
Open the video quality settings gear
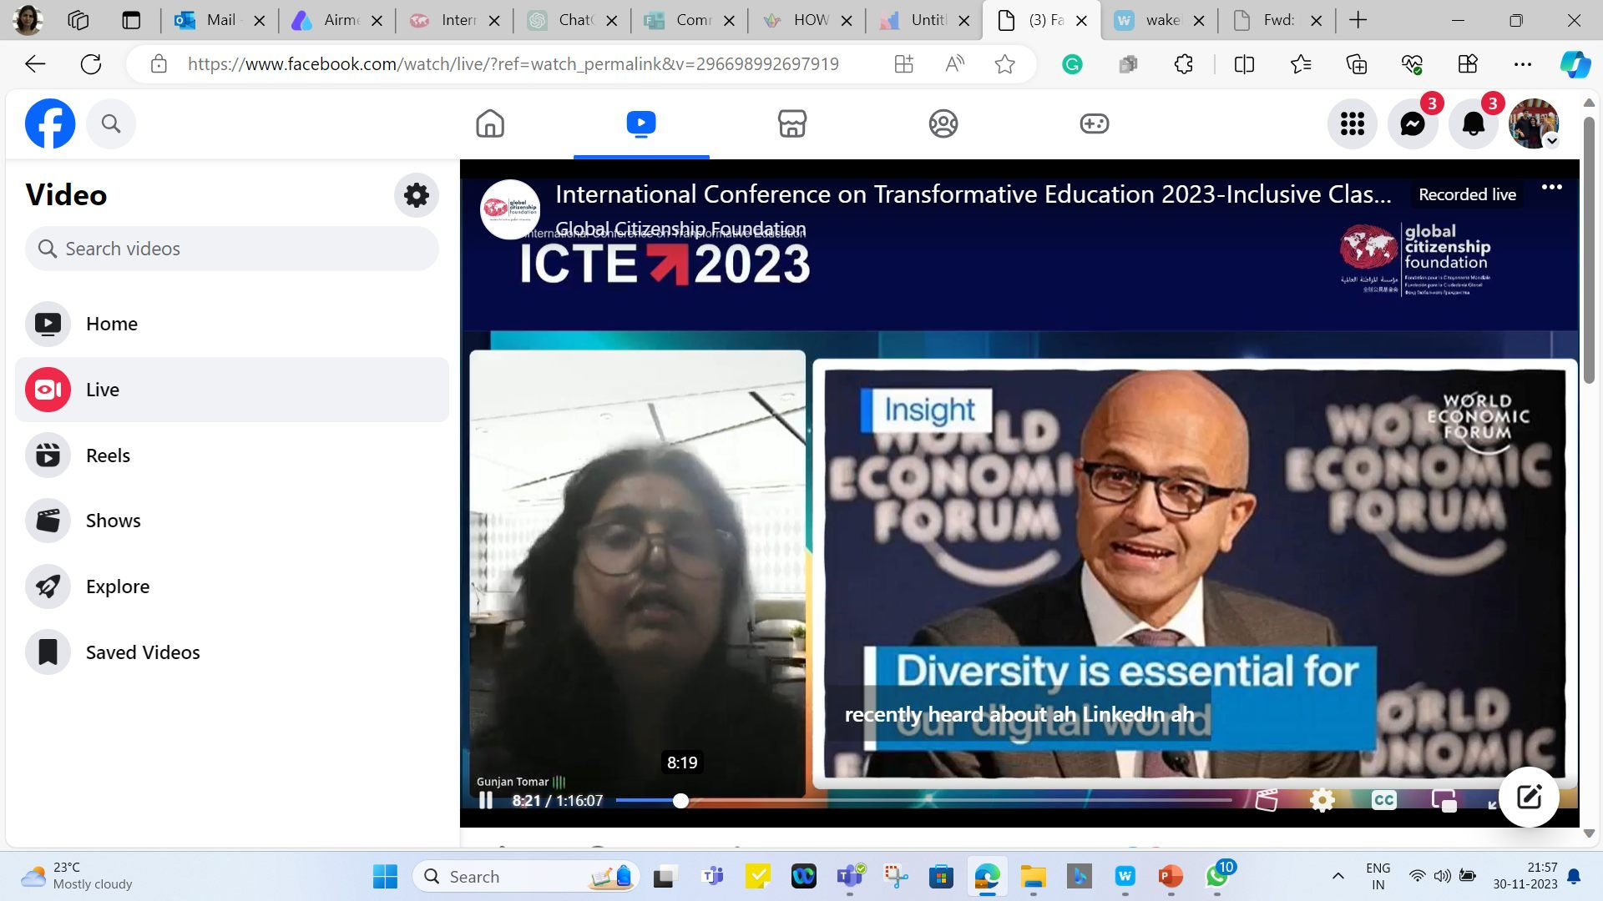click(1322, 800)
